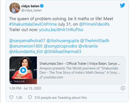This screenshot has height=103, width=133.
Task: Click the #ShakuntalaDeviOnPrime hashtag
Action: pos(33,24)
